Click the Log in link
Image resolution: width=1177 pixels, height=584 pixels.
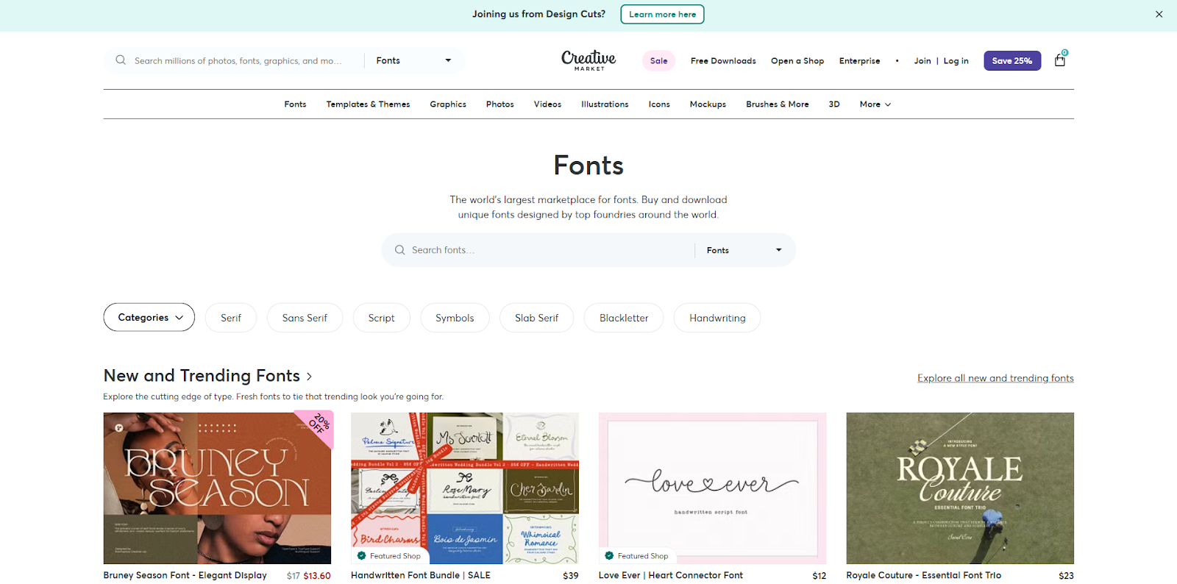pos(956,61)
